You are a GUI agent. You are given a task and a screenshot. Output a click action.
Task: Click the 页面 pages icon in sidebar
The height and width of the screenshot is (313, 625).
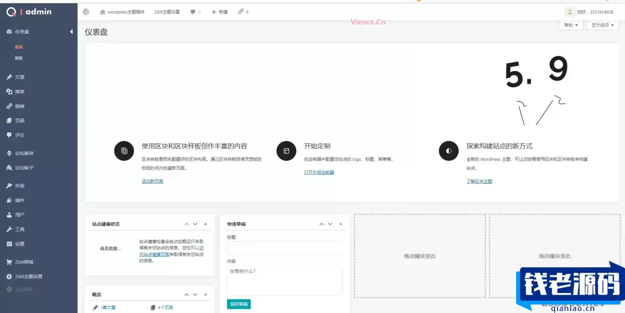(9, 120)
